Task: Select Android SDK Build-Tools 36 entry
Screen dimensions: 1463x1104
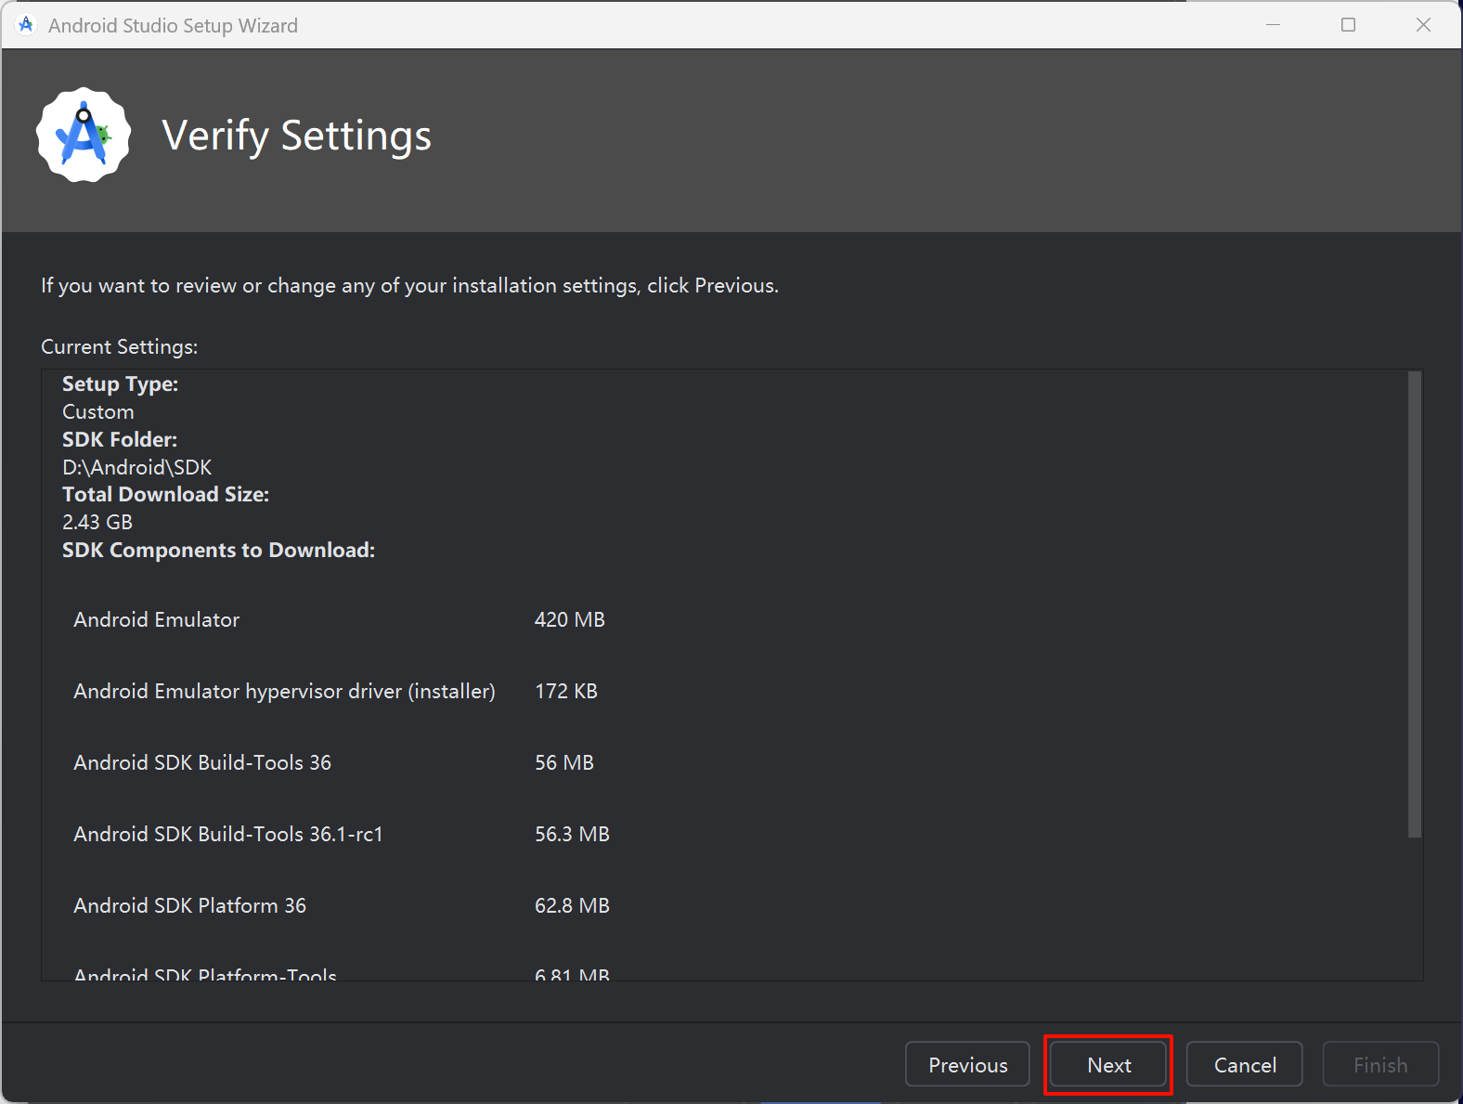Action: 202,762
